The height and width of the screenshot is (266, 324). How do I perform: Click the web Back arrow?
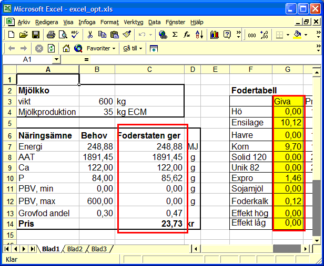tap(12, 48)
